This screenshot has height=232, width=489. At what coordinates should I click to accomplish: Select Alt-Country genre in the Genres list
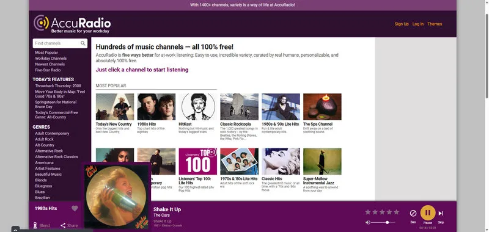pyautogui.click(x=45, y=145)
